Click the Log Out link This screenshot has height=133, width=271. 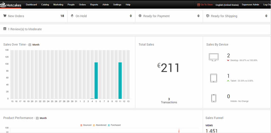267,5
